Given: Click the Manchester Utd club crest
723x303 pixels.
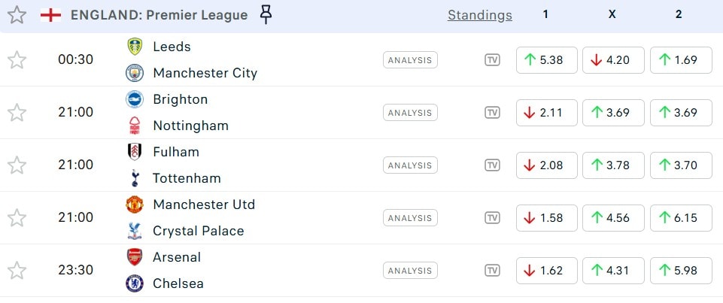Looking at the screenshot, I should click(x=135, y=205).
